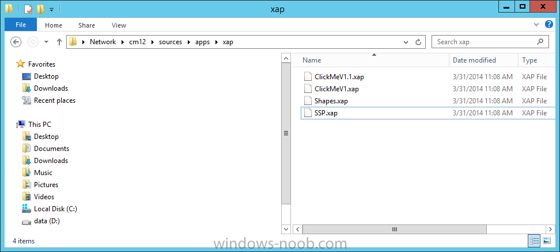Click the folder system icon in title bar
The width and height of the screenshot is (560, 252).
(x=9, y=9)
